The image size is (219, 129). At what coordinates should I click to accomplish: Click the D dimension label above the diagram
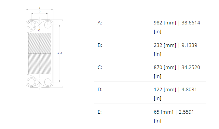click(x=39, y=12)
